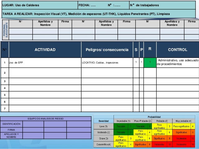Click 'Significativo' in the Moderado row
Screen dimensions: 199x149
click(x=182, y=133)
